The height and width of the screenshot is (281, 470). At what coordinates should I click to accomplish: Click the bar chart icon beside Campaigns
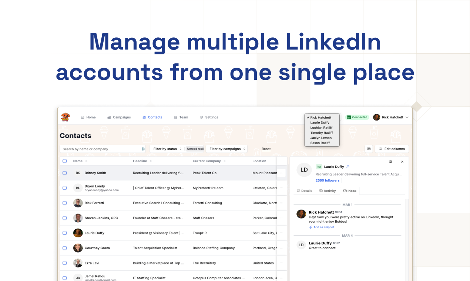click(109, 117)
